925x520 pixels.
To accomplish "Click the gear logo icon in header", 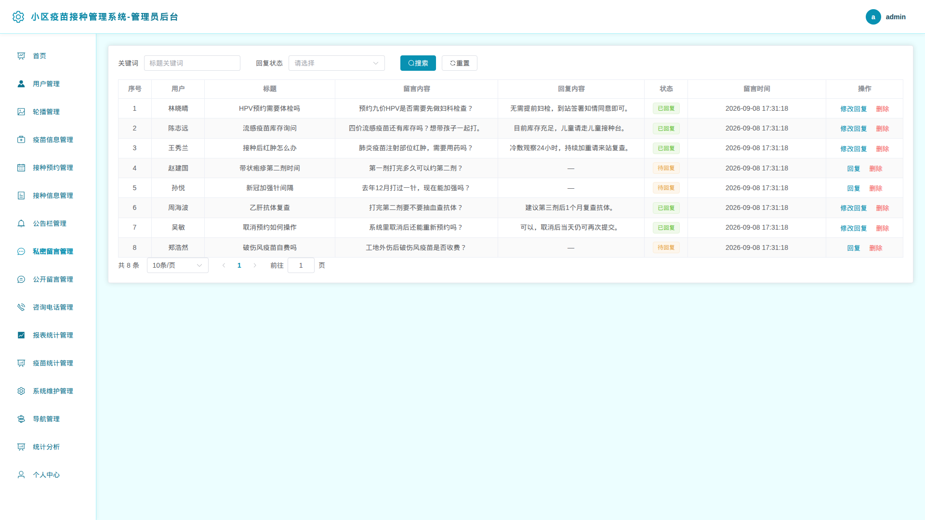I will coord(18,17).
